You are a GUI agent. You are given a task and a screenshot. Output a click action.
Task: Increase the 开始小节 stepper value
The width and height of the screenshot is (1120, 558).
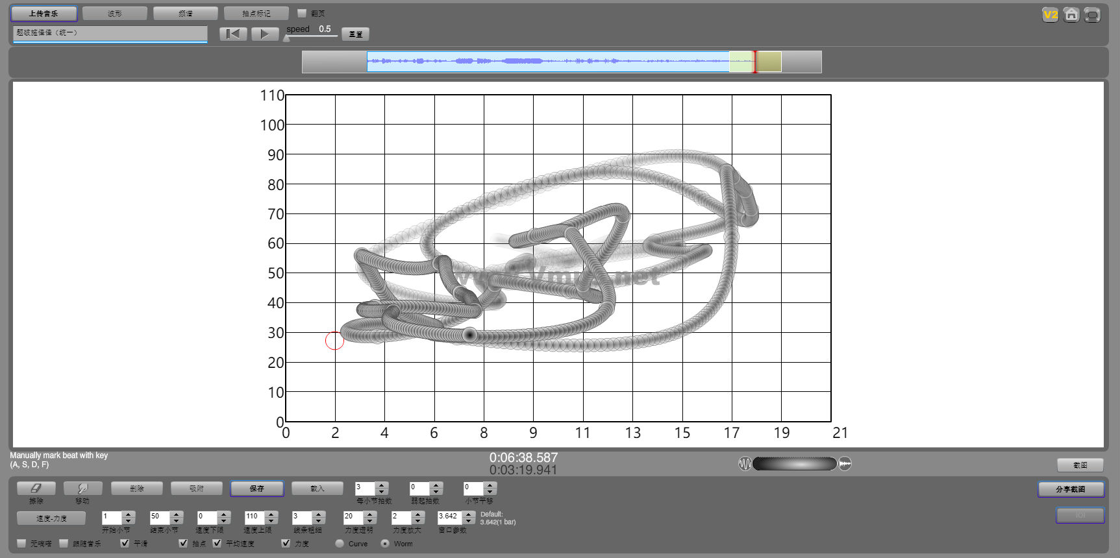click(129, 514)
